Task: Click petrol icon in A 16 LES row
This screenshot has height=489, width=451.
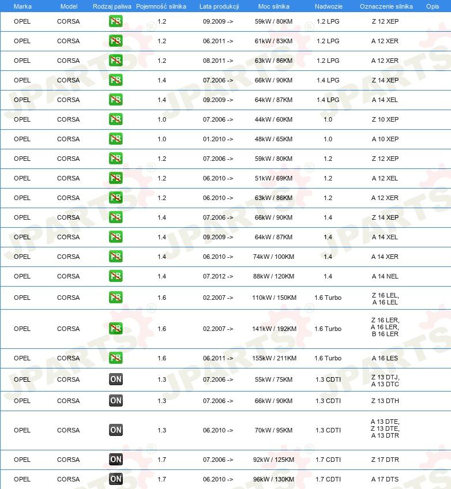Action: pos(116,358)
